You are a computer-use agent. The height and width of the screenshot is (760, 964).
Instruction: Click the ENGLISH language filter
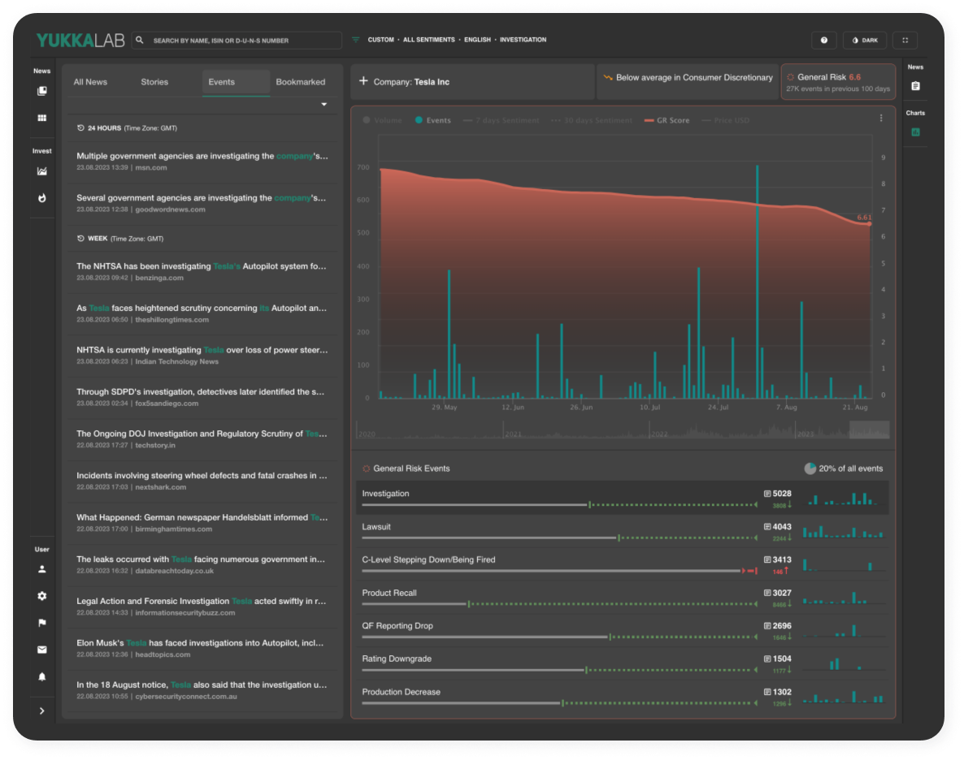[x=477, y=40]
